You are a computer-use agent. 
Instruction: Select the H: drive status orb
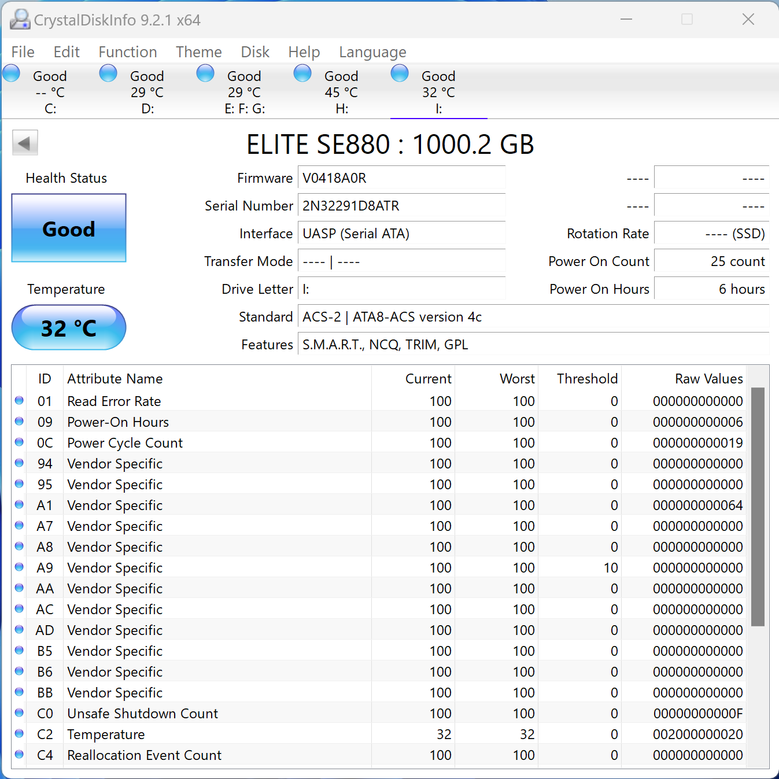point(302,74)
